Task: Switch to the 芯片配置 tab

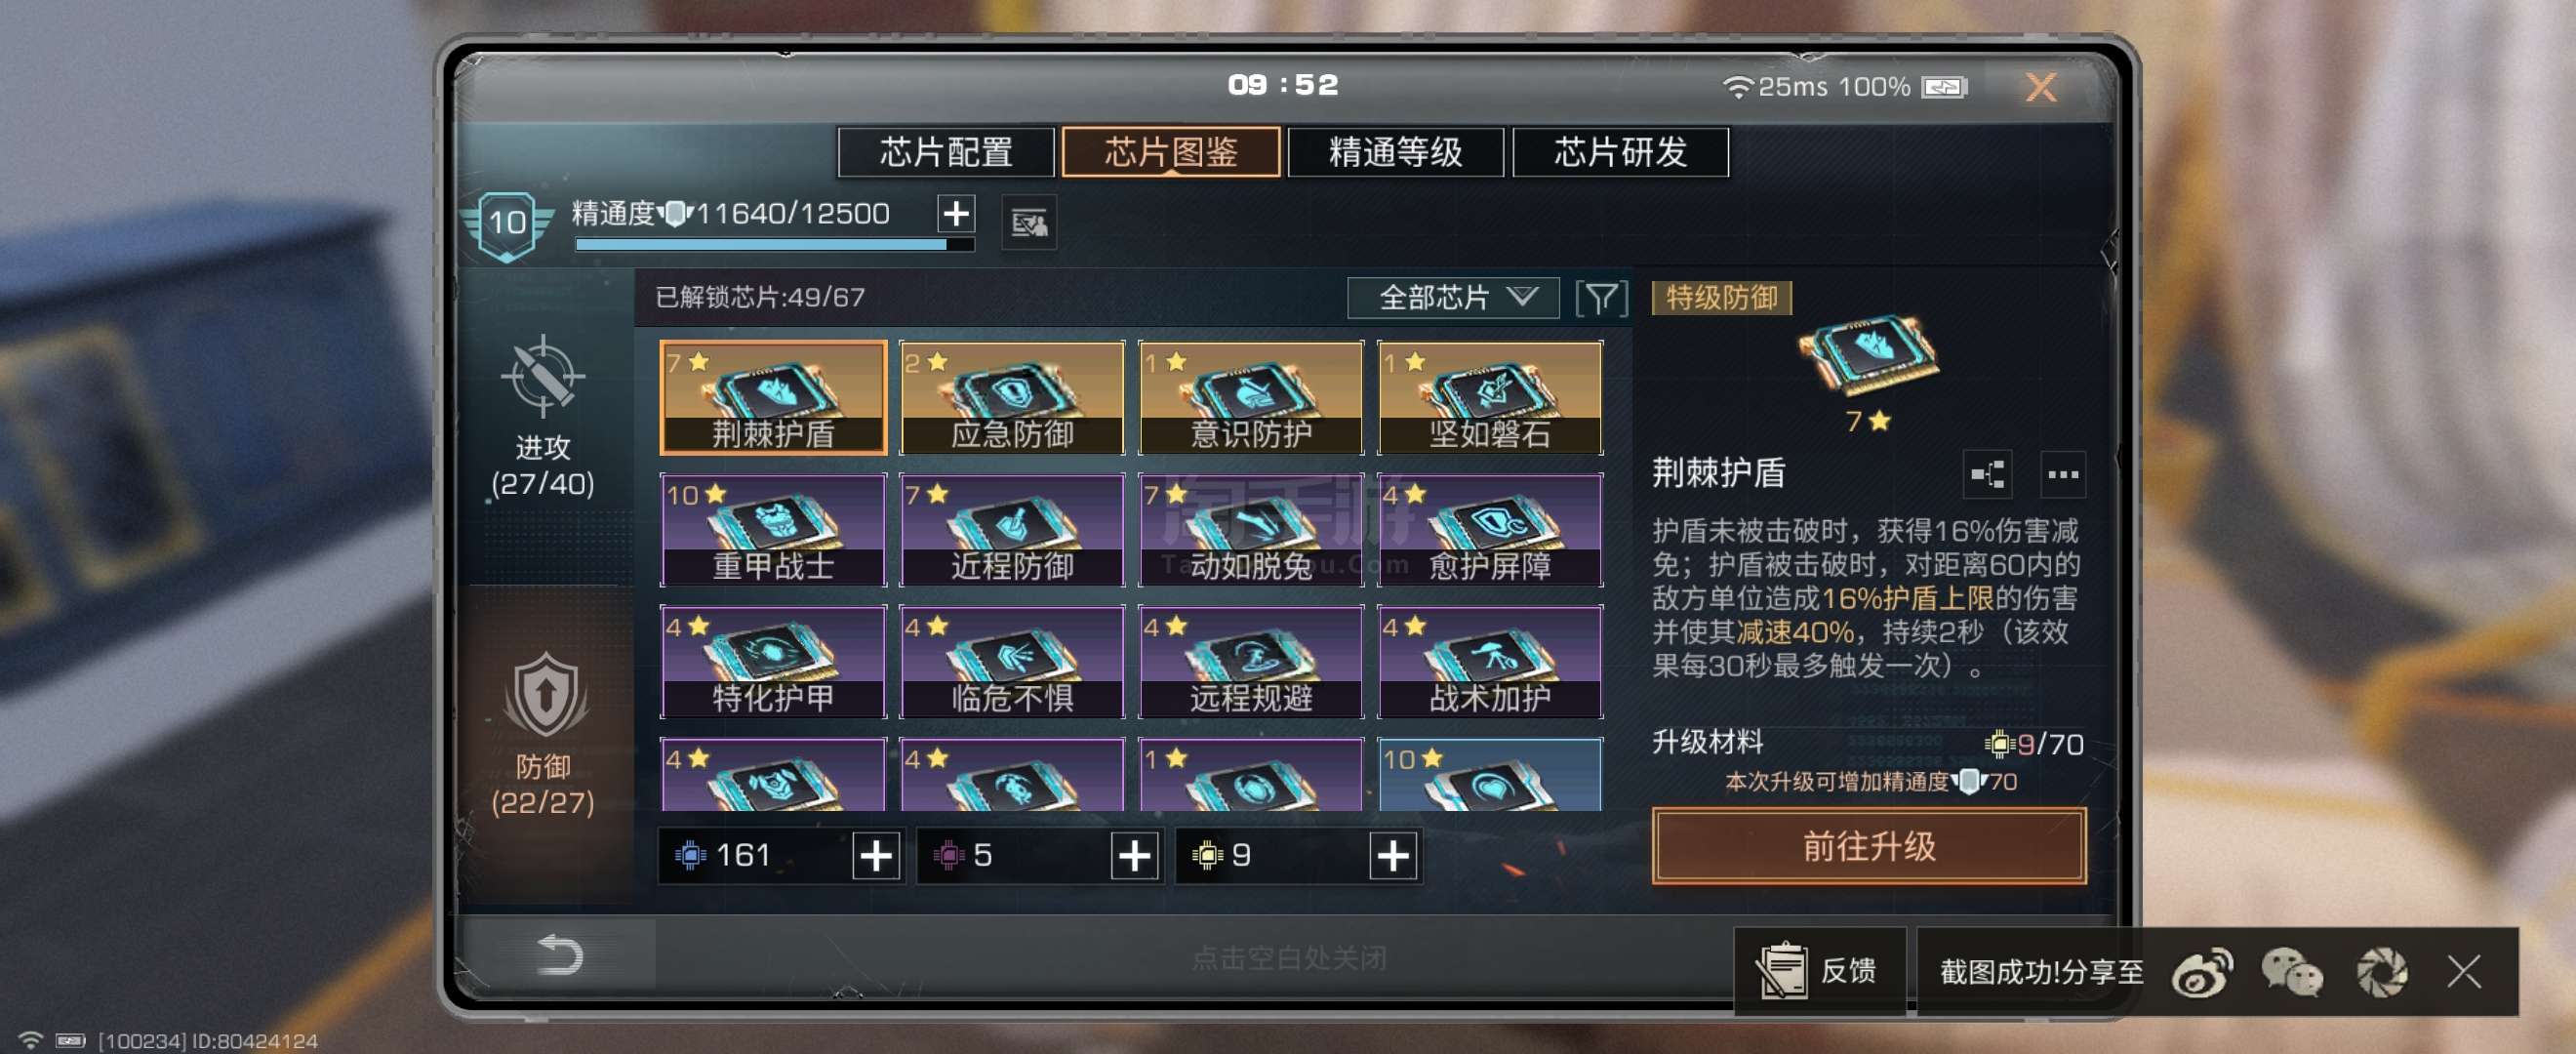Action: point(946,152)
